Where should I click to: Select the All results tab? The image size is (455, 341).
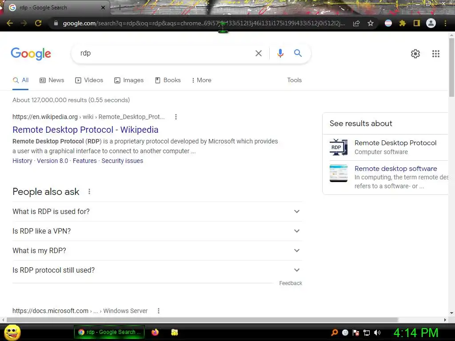20,80
